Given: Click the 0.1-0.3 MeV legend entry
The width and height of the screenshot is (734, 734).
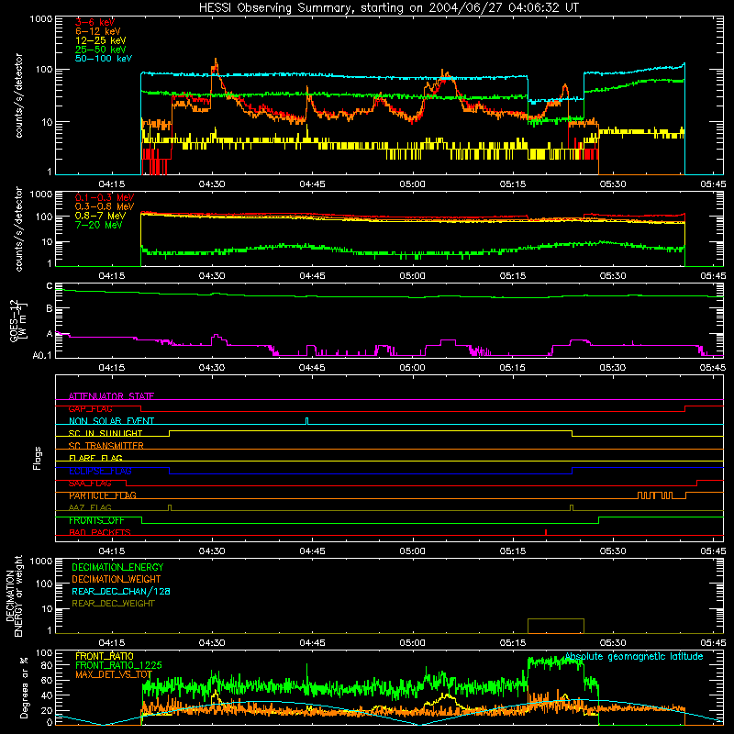Looking at the screenshot, I should click(x=105, y=197).
